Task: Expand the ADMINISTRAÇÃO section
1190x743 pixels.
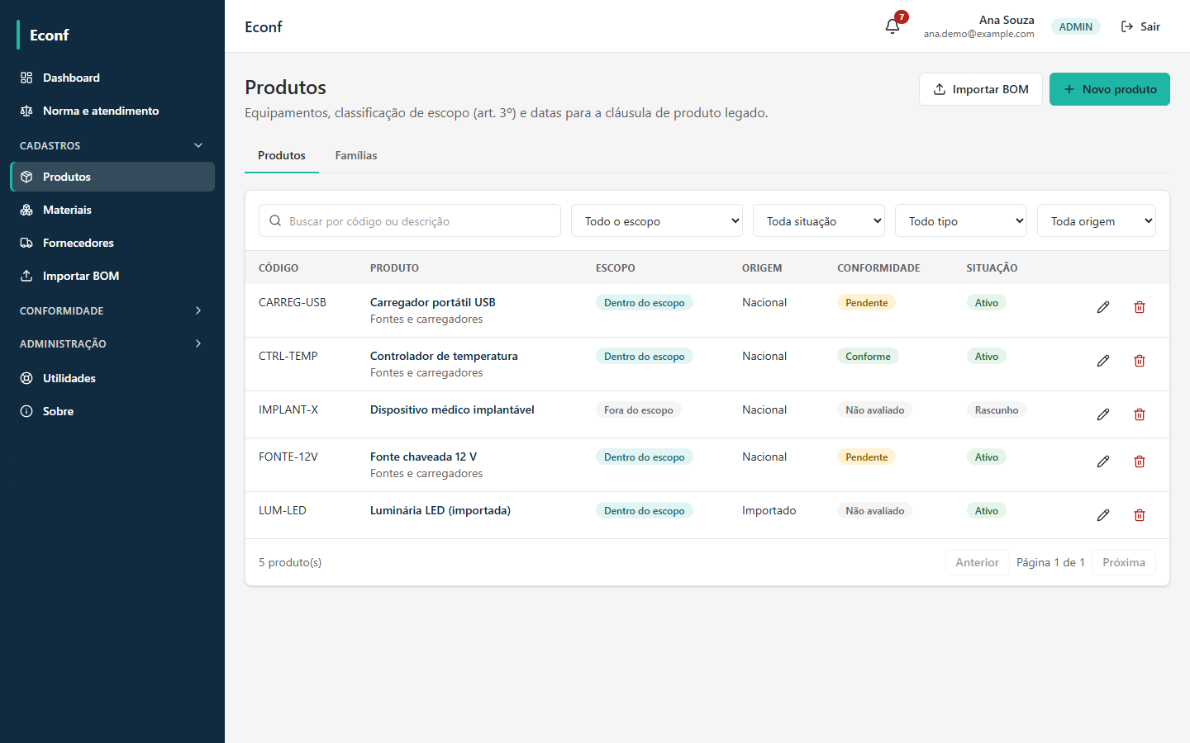Action: 112,343
